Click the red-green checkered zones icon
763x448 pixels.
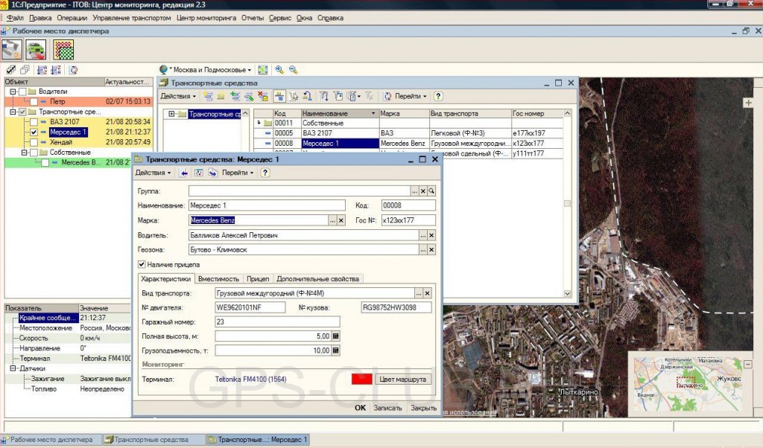coord(63,50)
